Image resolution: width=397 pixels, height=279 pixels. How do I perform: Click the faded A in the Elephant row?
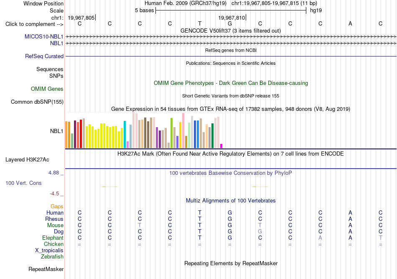320,238
